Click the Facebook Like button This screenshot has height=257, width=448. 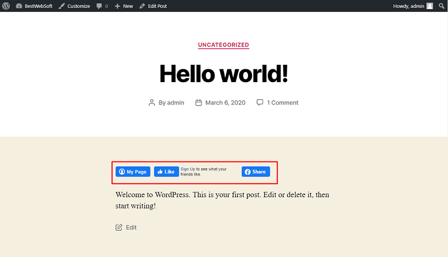166,172
